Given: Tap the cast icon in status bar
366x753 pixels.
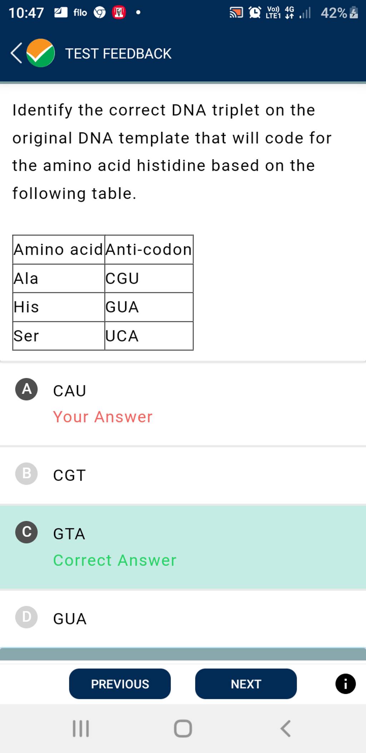Looking at the screenshot, I should (236, 13).
